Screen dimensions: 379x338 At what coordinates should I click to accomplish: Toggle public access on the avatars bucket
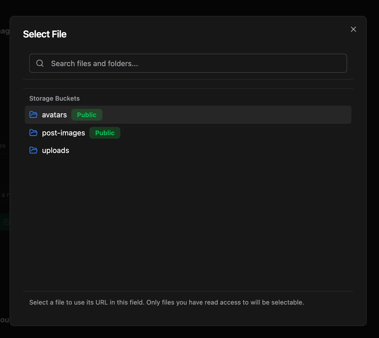point(87,115)
